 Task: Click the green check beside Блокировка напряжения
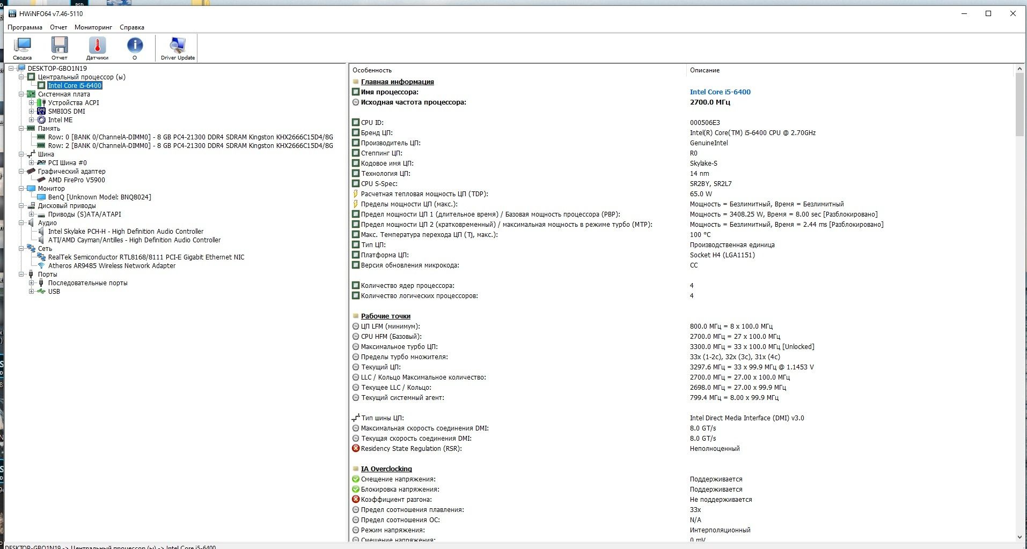point(355,489)
